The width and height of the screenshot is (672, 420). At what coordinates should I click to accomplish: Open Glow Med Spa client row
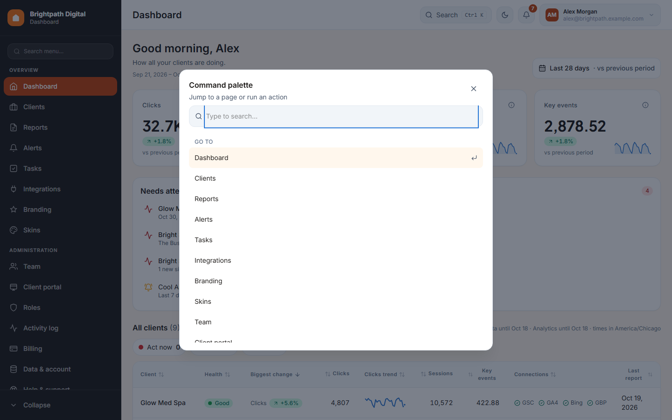[397, 403]
